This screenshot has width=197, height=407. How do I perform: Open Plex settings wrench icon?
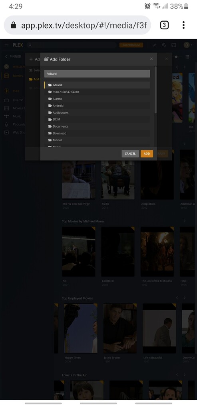[164, 45]
